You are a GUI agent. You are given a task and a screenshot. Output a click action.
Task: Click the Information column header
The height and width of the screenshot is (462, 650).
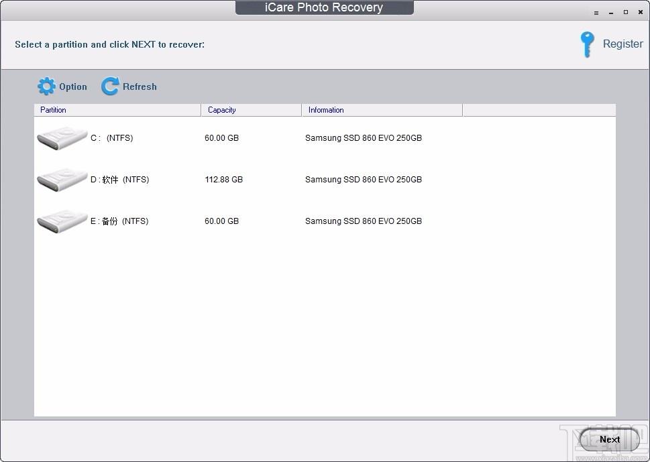pyautogui.click(x=382, y=110)
